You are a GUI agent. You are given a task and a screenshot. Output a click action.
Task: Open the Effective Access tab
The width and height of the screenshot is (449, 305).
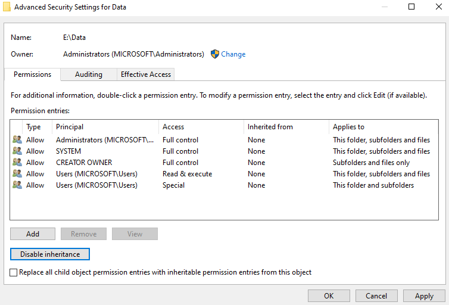(x=146, y=74)
